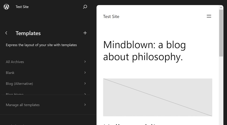This screenshot has height=125, width=227.
Task: Go back using the Templates back arrow
Action: point(6,33)
